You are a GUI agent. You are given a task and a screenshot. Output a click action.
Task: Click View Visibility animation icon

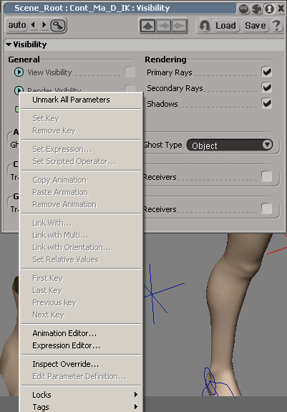[19, 72]
